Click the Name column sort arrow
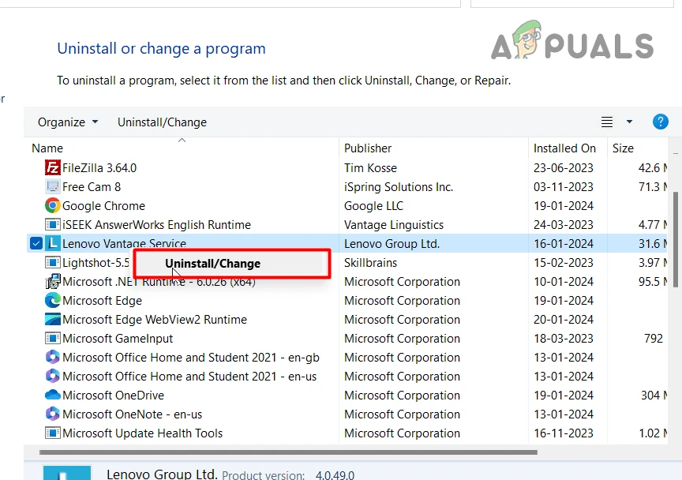 (x=182, y=140)
